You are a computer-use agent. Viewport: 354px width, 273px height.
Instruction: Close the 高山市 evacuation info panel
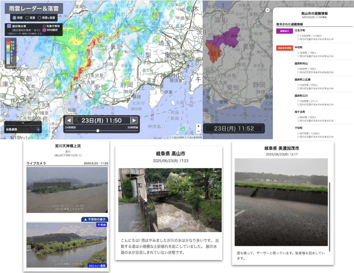click(x=267, y=10)
